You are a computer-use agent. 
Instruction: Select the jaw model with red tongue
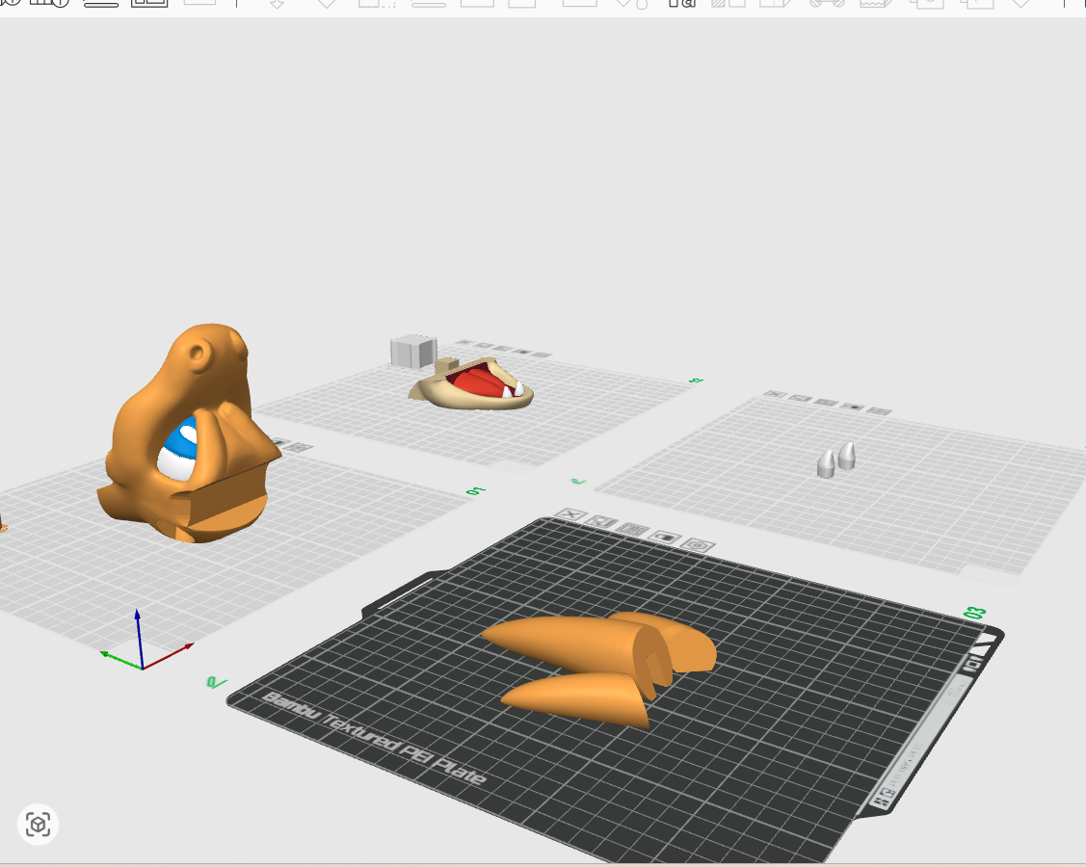click(x=473, y=386)
